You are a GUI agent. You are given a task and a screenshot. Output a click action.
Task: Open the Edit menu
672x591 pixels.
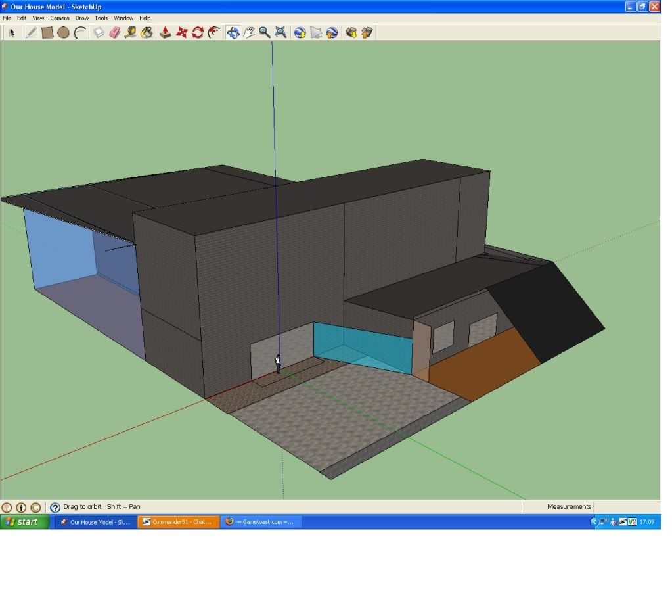(22, 18)
